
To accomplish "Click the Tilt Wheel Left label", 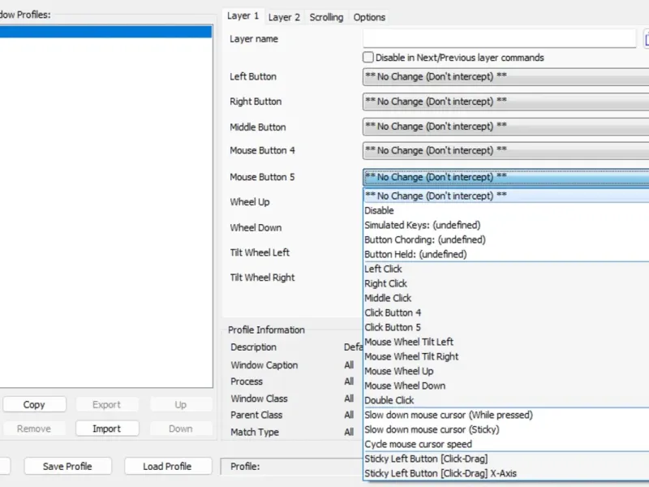I will click(x=260, y=252).
